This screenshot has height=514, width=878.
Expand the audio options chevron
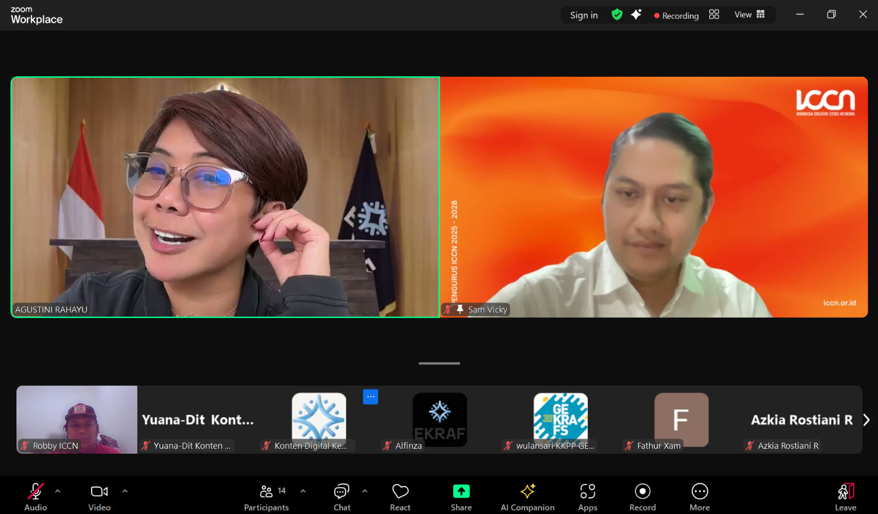click(x=58, y=491)
